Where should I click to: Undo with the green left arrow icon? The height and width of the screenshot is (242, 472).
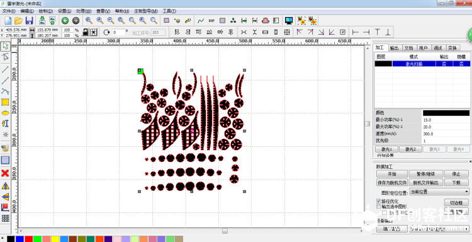click(65, 21)
